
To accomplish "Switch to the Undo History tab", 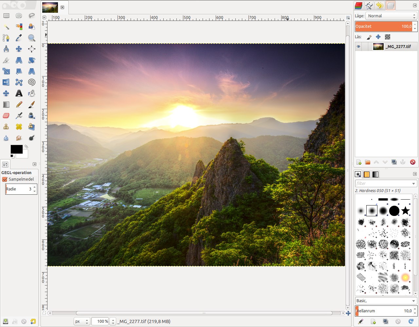I will point(380,6).
